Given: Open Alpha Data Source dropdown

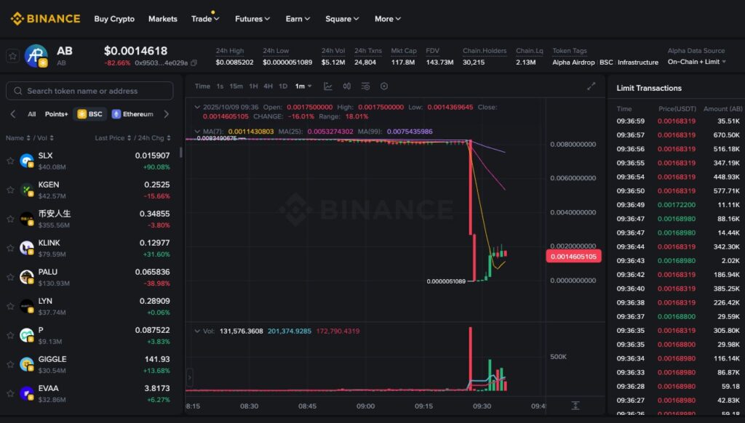Looking at the screenshot, I should (696, 62).
